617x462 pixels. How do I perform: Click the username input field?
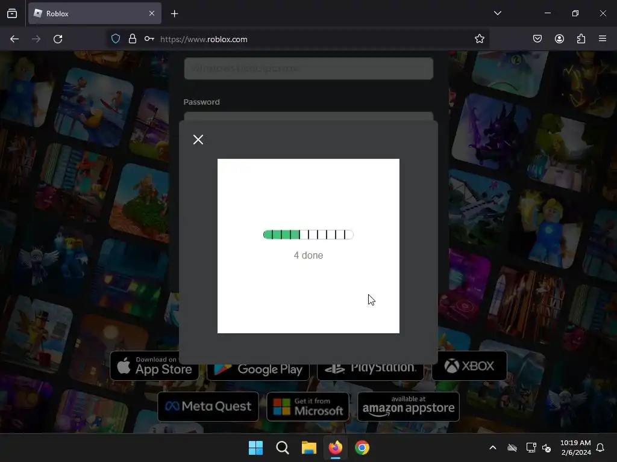(308, 69)
